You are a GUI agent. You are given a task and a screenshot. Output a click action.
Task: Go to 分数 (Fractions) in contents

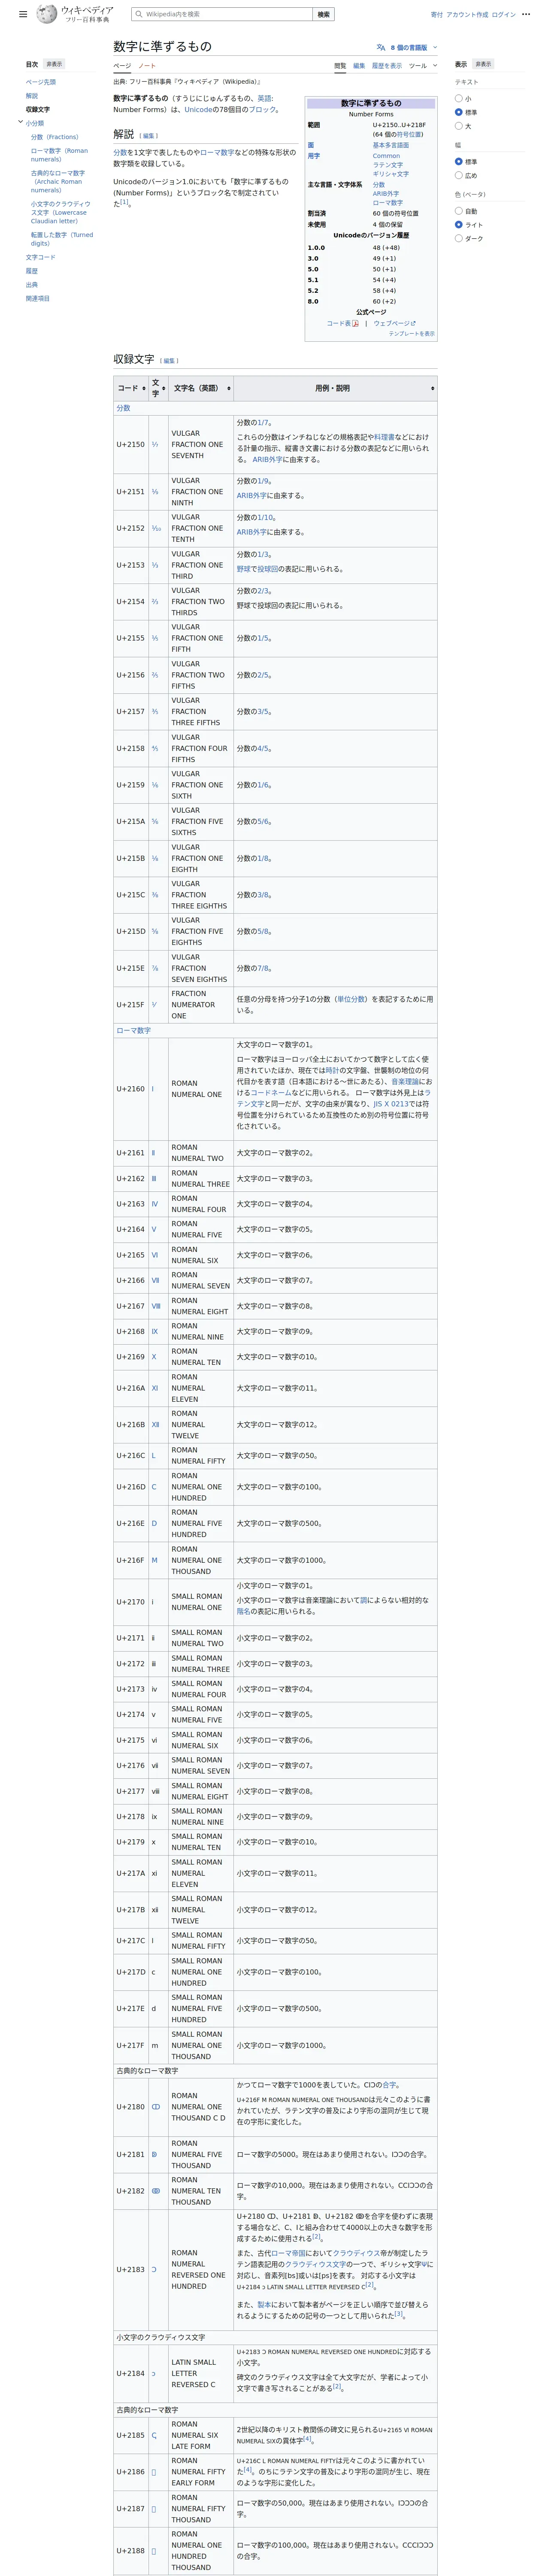[x=55, y=137]
